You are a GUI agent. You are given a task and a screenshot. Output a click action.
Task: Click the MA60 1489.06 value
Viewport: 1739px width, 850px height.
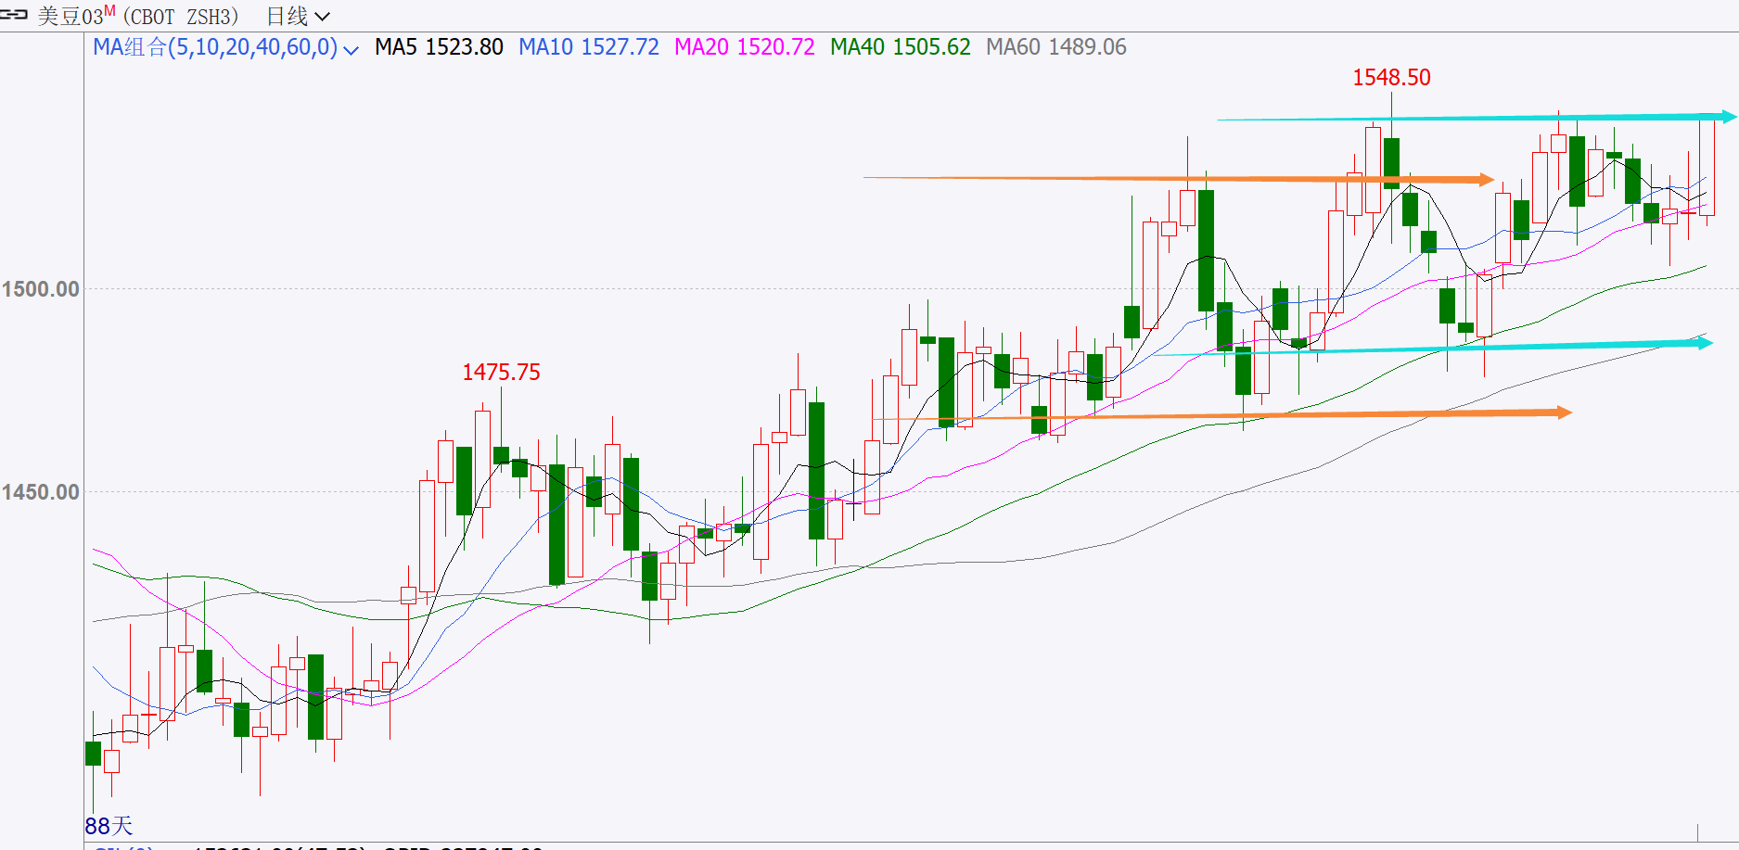click(x=1056, y=47)
